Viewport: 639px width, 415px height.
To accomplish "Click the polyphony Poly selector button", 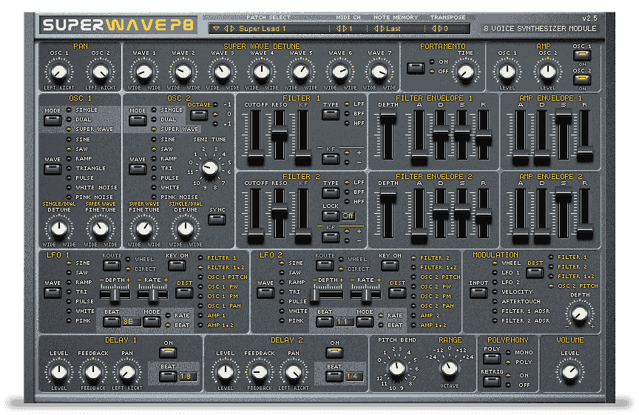I will (x=492, y=359).
